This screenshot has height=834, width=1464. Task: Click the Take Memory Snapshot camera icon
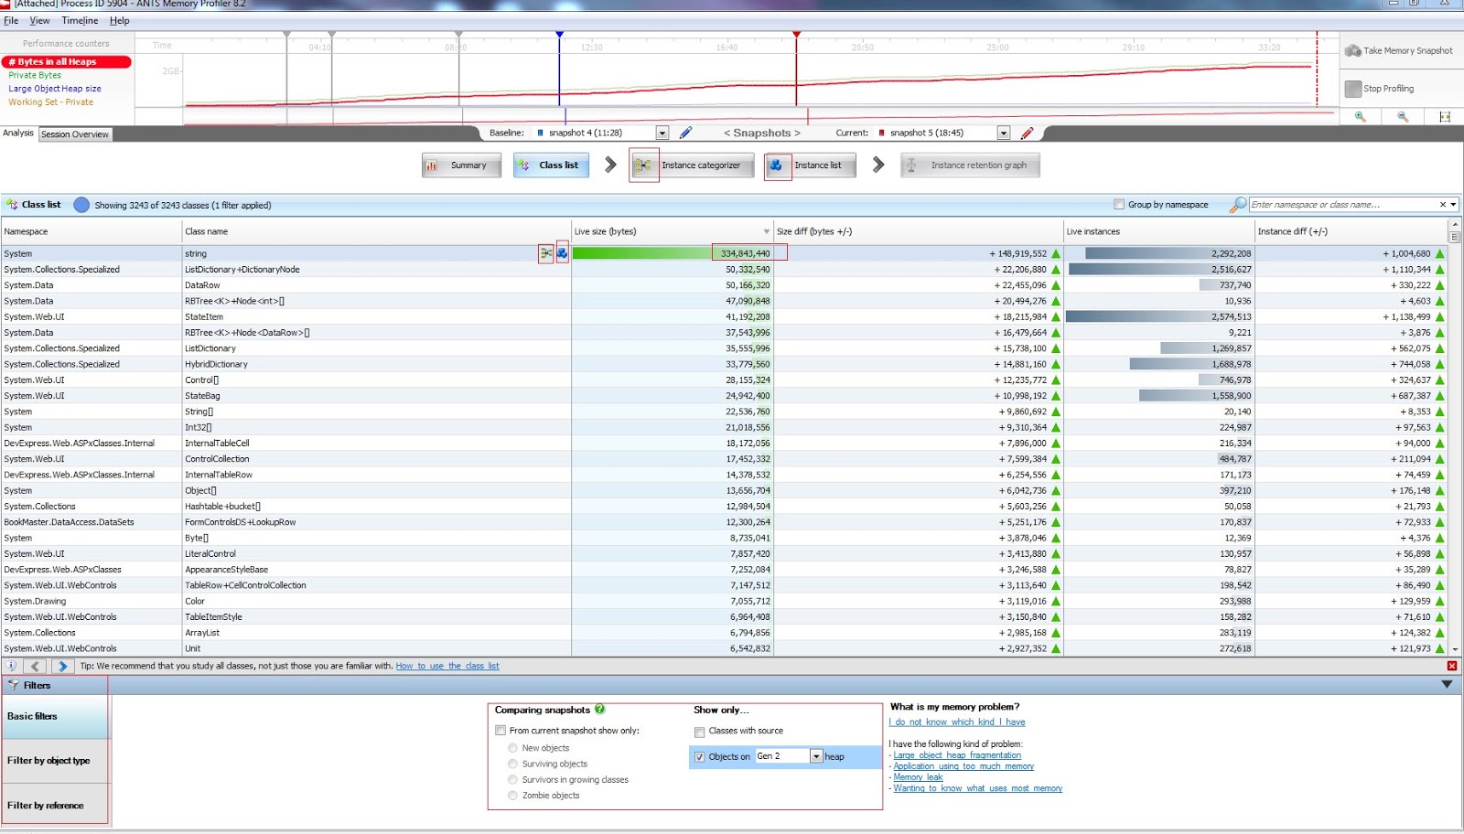pyautogui.click(x=1352, y=50)
